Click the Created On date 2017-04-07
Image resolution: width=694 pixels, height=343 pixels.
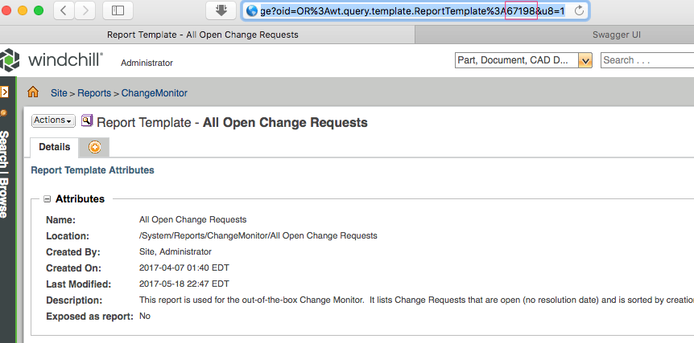pyautogui.click(x=184, y=267)
